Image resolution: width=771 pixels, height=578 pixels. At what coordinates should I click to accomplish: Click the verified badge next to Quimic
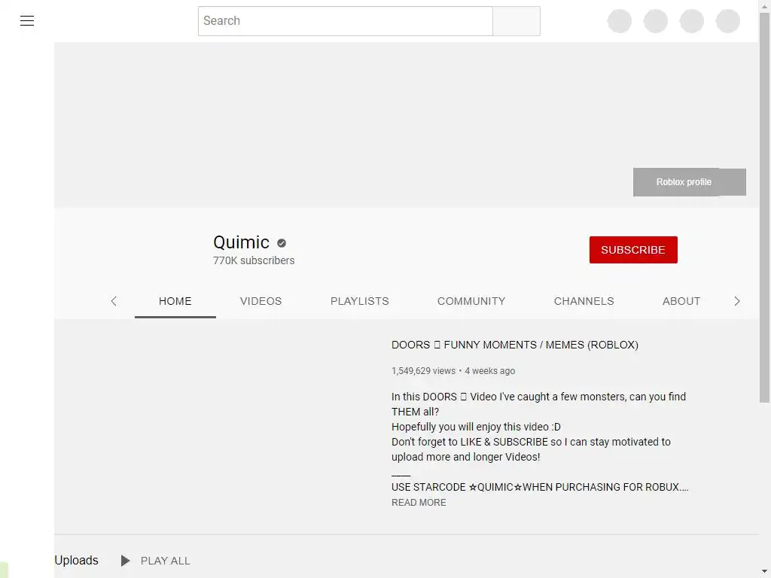point(282,243)
